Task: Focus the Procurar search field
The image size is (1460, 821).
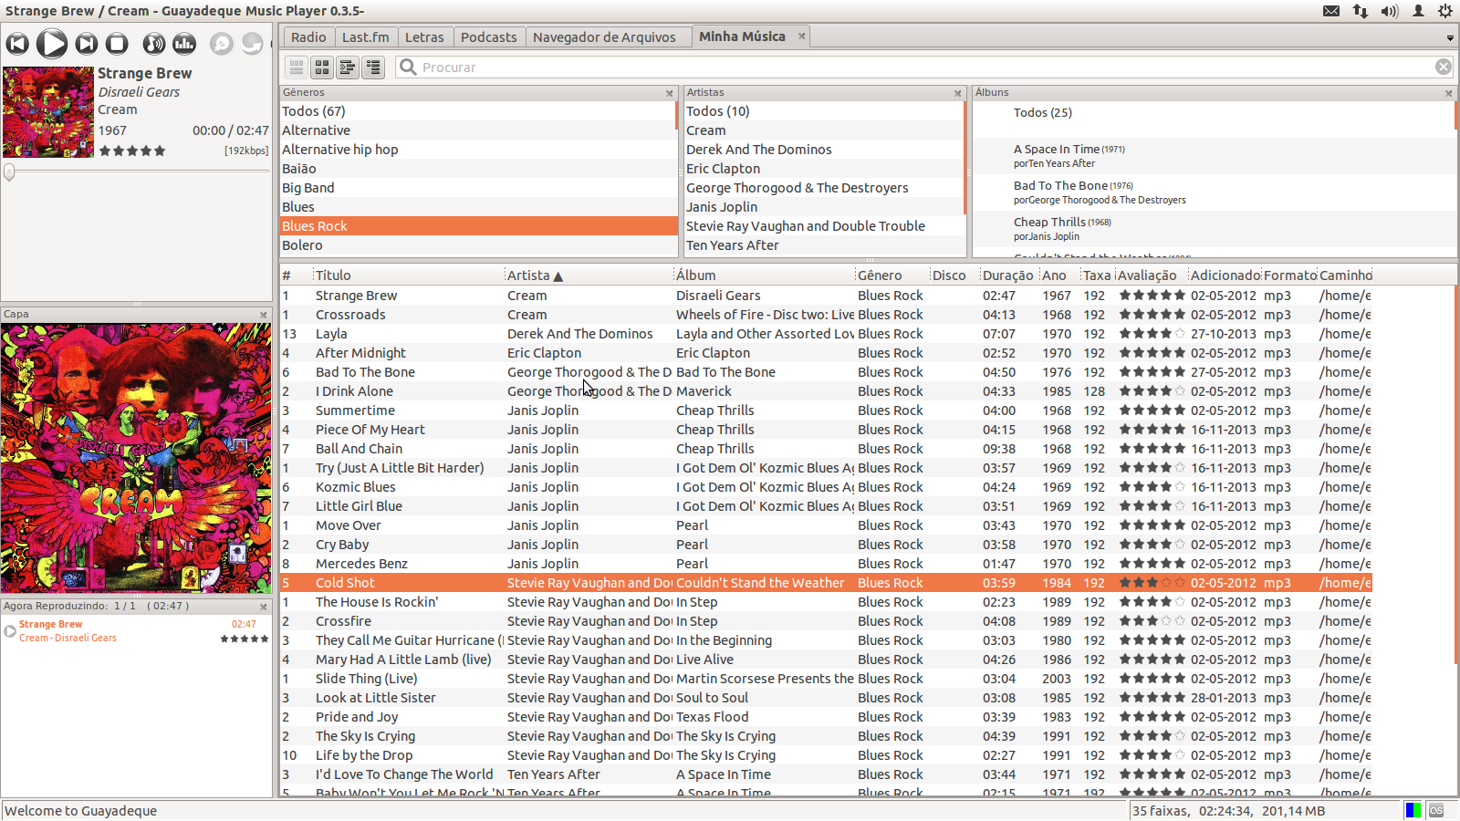Action: coord(926,68)
